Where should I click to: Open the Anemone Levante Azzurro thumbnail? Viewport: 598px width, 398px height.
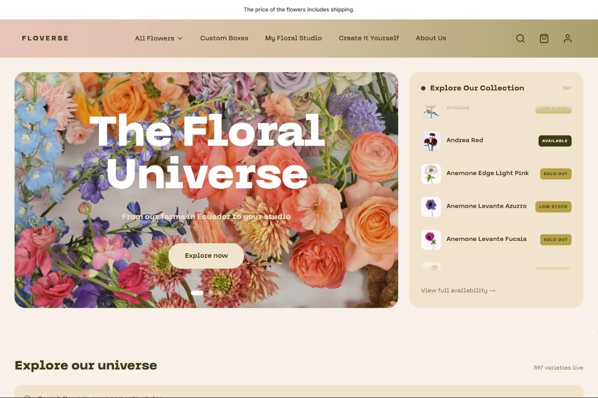pos(431,206)
